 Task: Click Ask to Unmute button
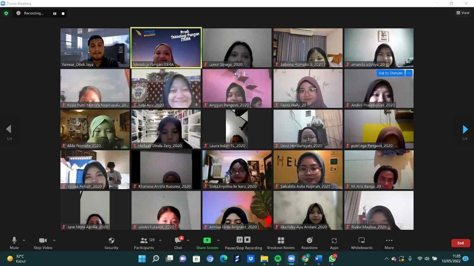(x=390, y=73)
